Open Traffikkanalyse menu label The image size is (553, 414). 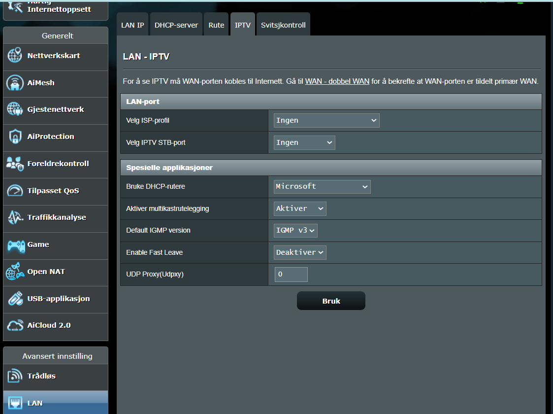coord(57,217)
